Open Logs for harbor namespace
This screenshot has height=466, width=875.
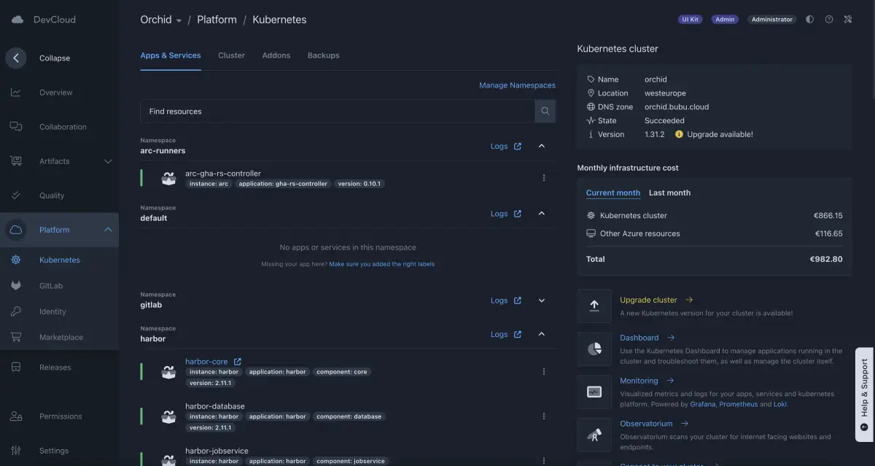[506, 334]
